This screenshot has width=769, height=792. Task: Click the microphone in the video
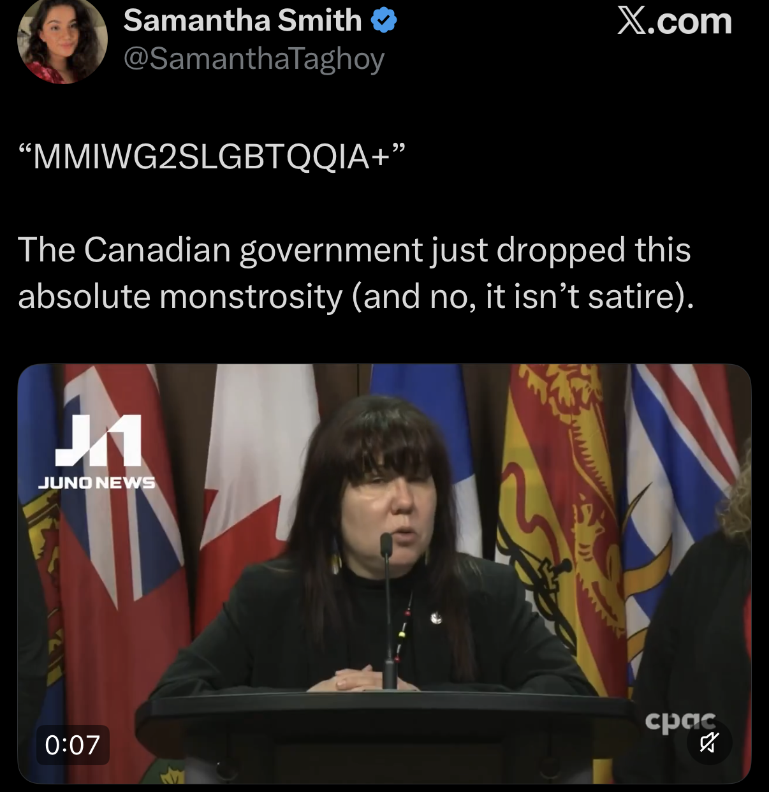tap(387, 611)
